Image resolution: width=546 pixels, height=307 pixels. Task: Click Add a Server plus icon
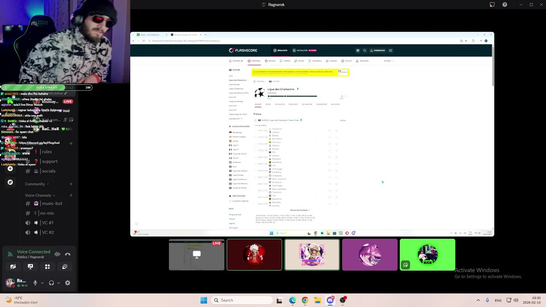click(x=10, y=169)
